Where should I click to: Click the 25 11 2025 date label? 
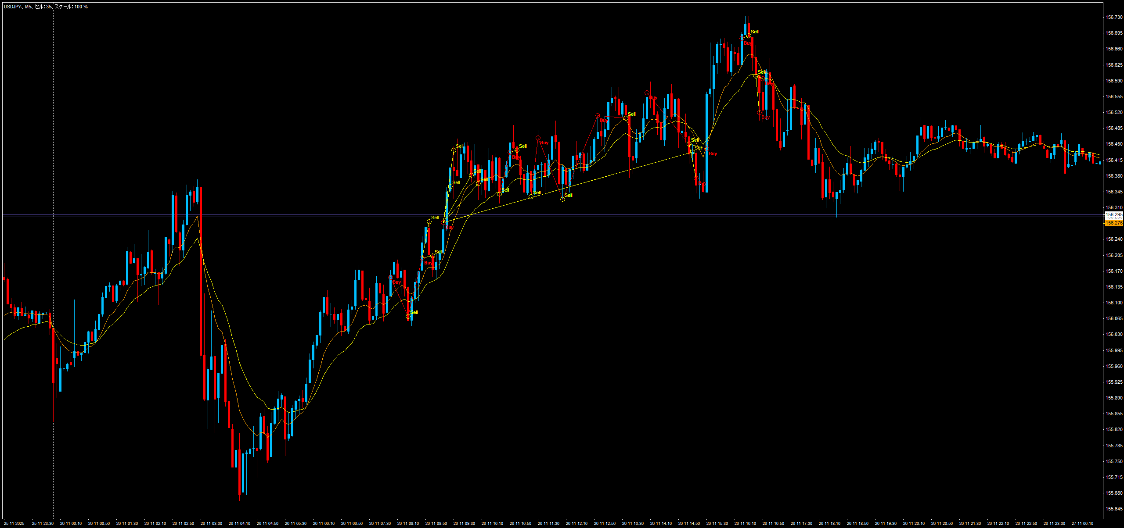(14, 523)
